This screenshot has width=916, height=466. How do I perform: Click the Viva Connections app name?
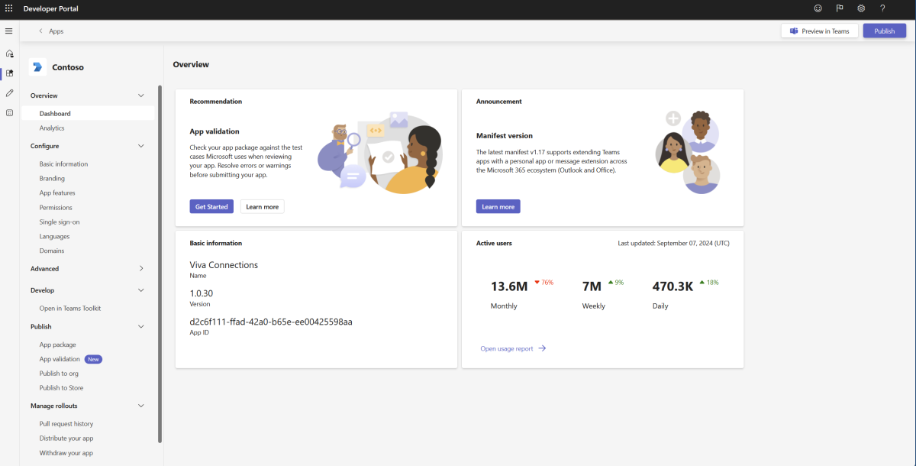[x=224, y=265]
